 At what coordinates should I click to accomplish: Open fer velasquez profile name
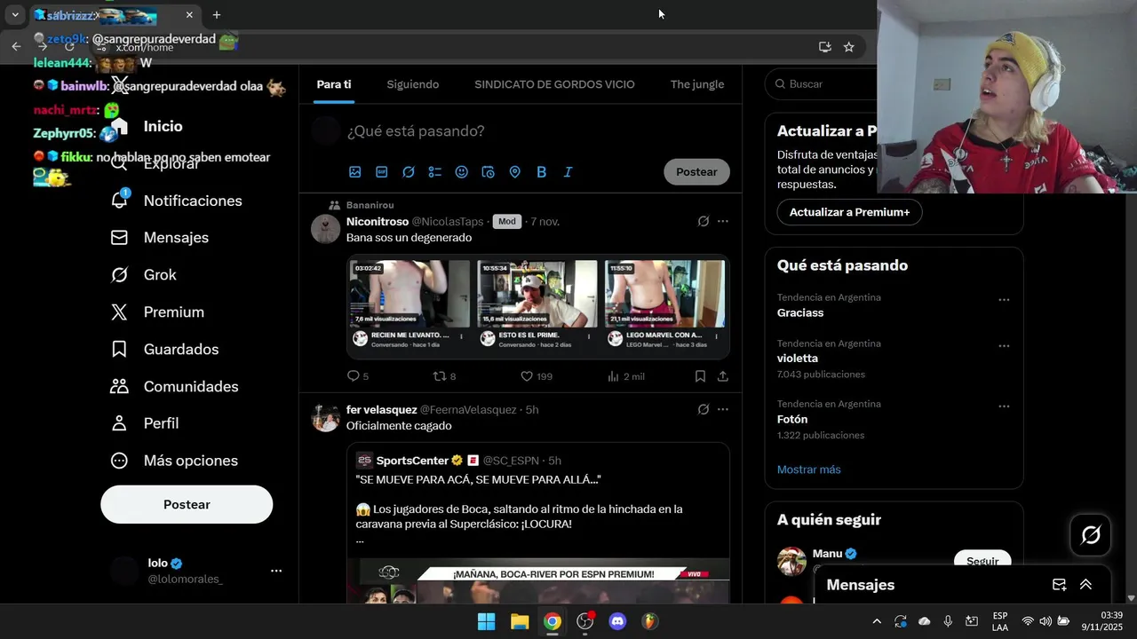[x=382, y=409]
